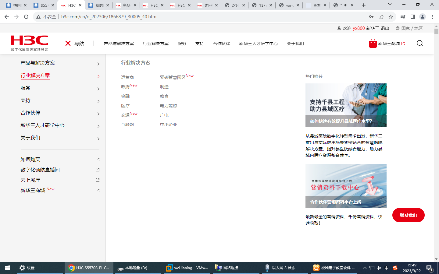Open Windows Start menu button
The height and width of the screenshot is (274, 439).
coord(7,268)
